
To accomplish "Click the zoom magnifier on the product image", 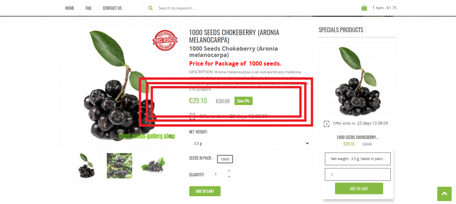I will pyautogui.click(x=171, y=136).
